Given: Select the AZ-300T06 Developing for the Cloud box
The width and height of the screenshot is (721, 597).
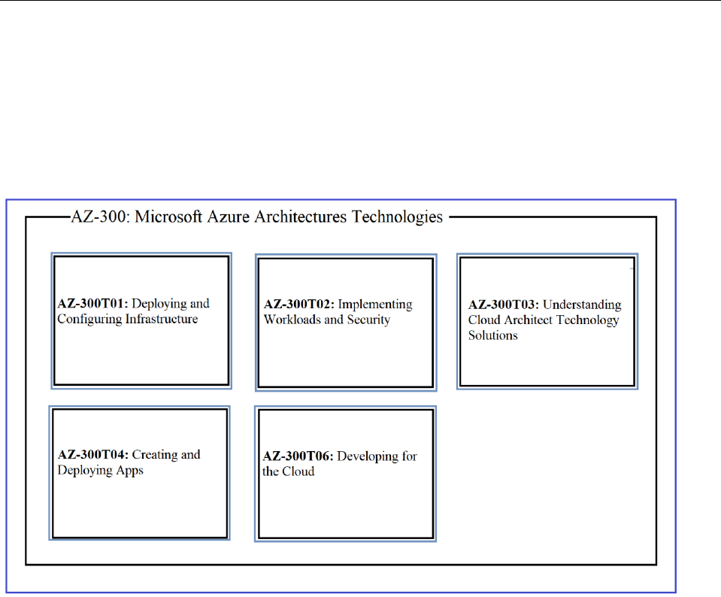Looking at the screenshot, I should tap(345, 474).
